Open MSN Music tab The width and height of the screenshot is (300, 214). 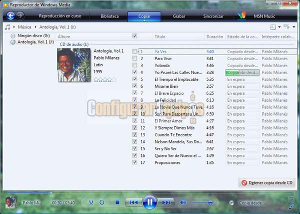click(264, 17)
